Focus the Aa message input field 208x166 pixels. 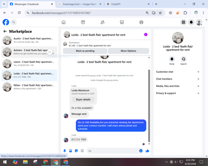coord(113,151)
